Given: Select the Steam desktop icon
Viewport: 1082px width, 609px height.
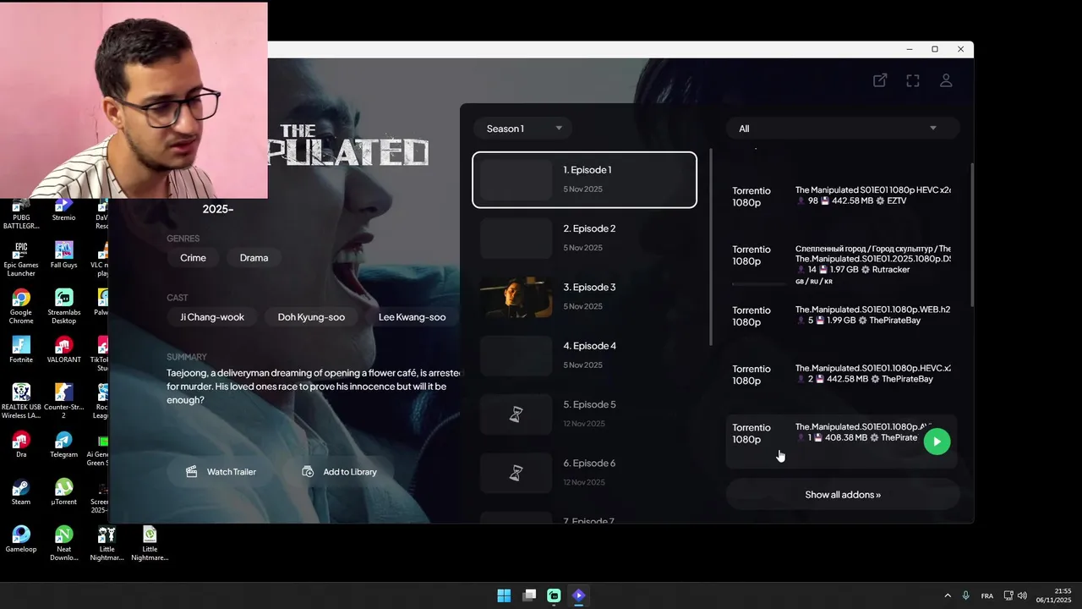Looking at the screenshot, I should pyautogui.click(x=21, y=491).
